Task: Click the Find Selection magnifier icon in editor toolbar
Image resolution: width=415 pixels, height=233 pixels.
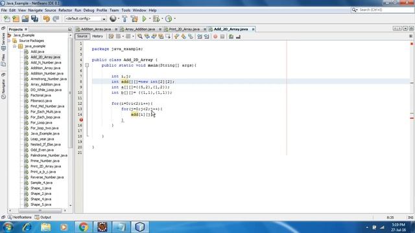Action: (140, 36)
